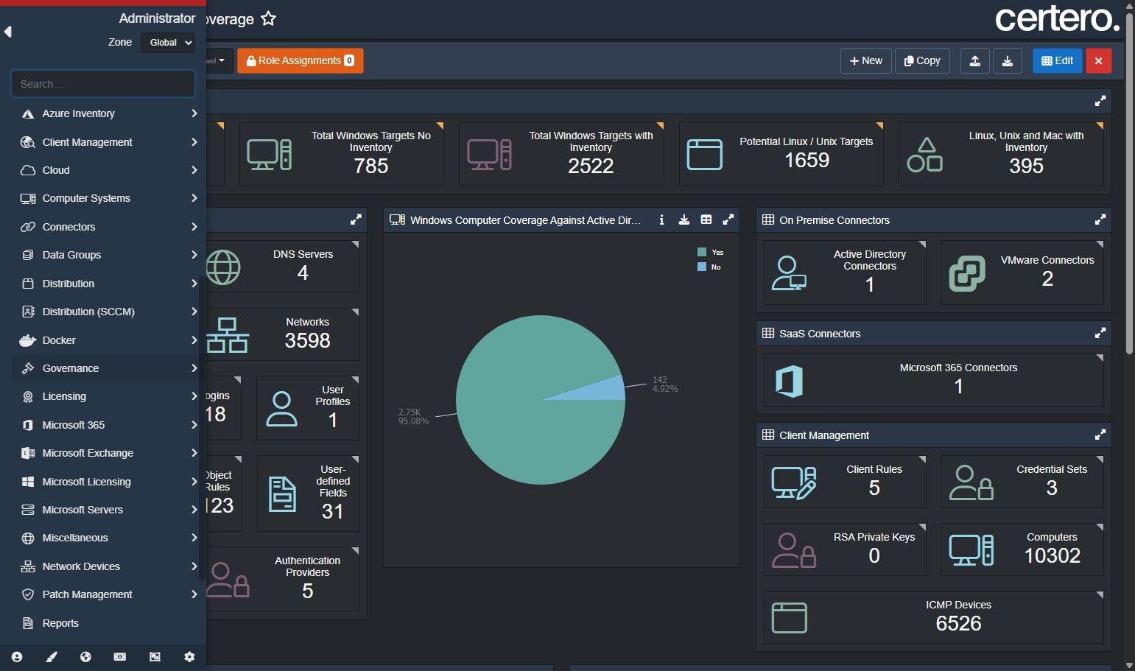Screen dimensions: 1135x671
Task: Click the user account icon in sidebar footer
Action: click(x=17, y=657)
